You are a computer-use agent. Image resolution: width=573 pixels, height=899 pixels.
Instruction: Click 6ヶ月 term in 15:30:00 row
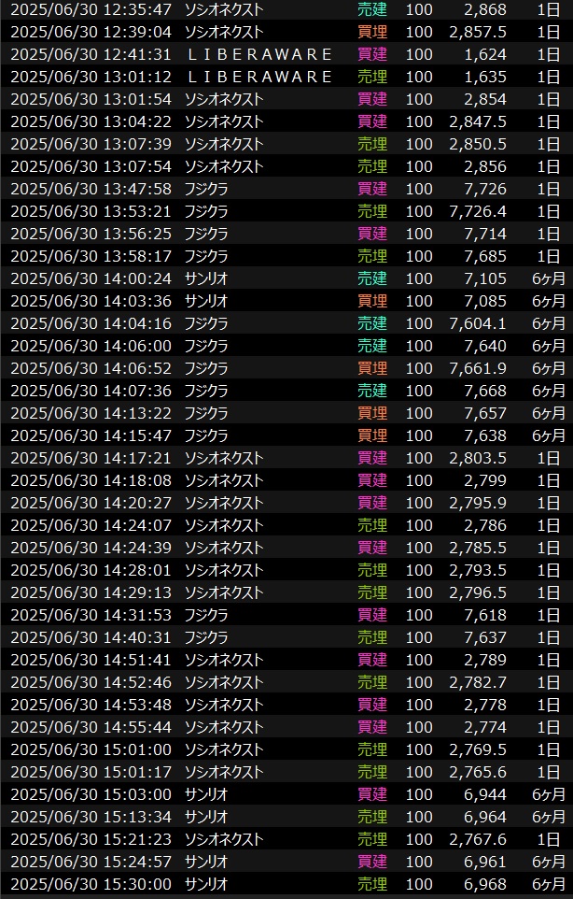pos(549,883)
